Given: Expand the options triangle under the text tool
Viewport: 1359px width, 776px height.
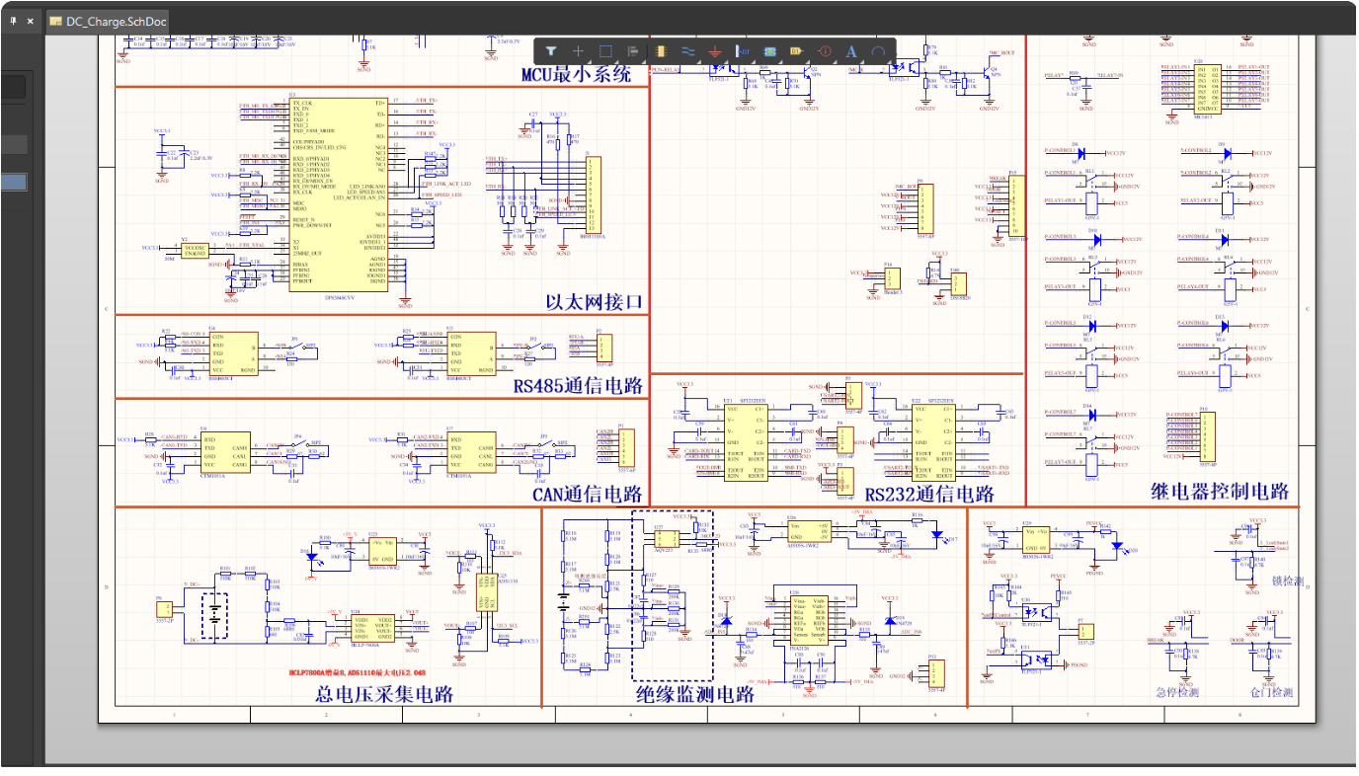Looking at the screenshot, I should point(862,63).
